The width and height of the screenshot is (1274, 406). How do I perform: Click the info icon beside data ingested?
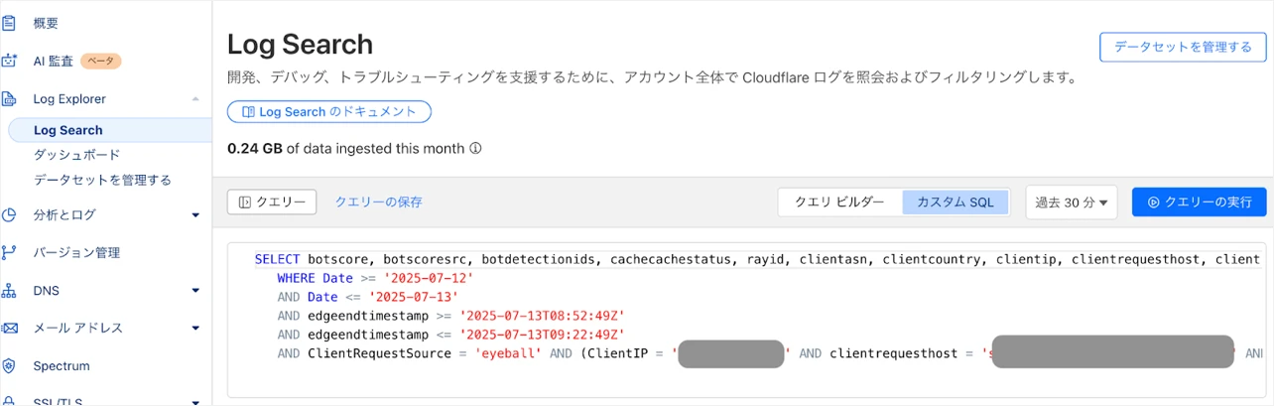coord(475,149)
